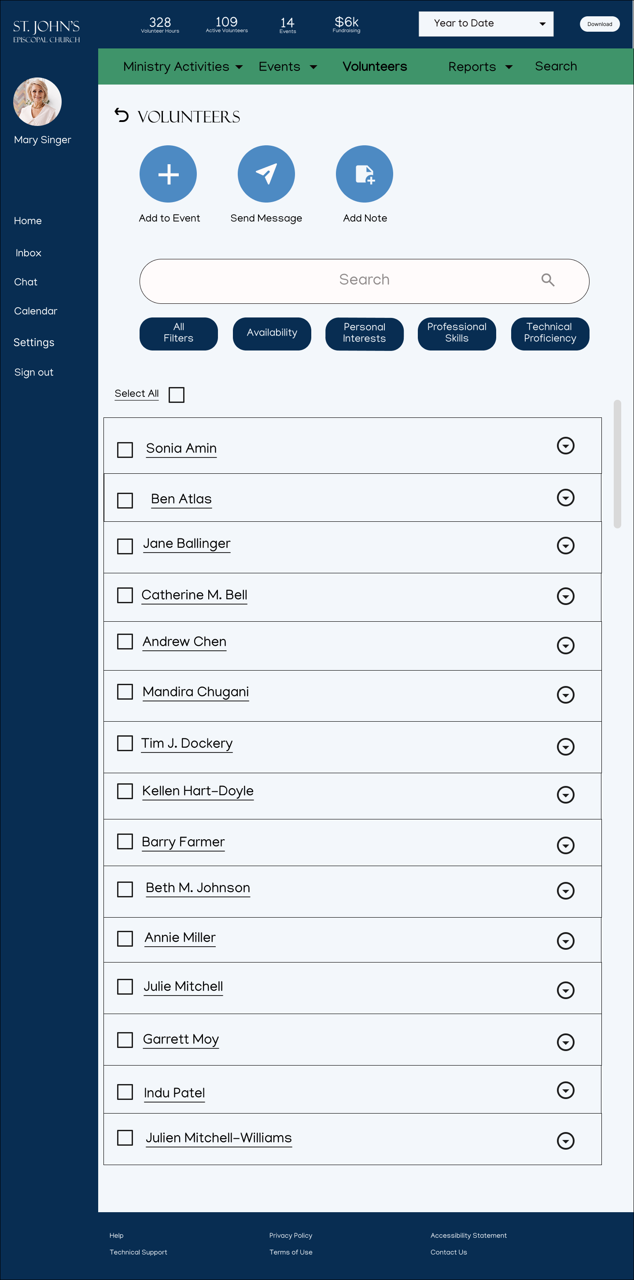Open Settings in the sidebar
Image resolution: width=634 pixels, height=1280 pixels.
tap(34, 343)
